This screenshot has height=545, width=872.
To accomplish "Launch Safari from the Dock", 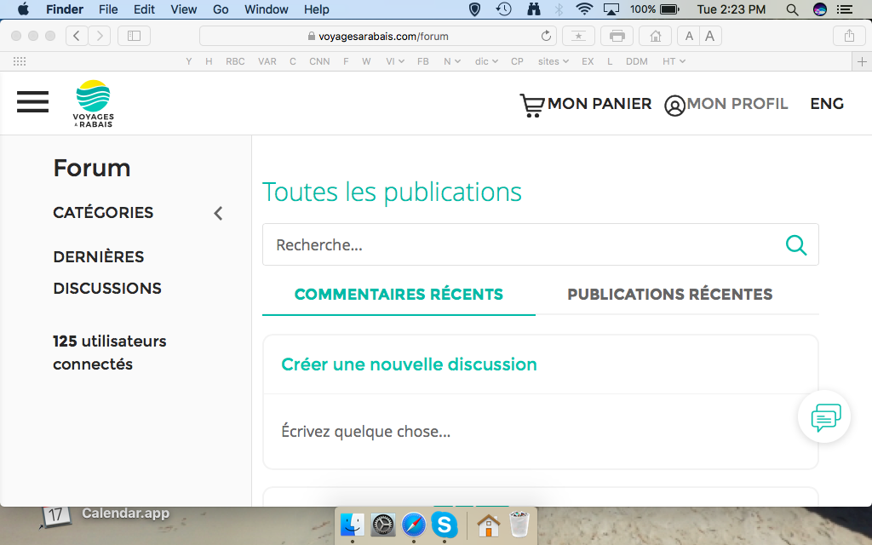I will 414,525.
